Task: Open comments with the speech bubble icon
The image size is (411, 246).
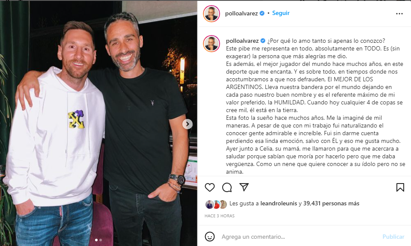Action: coord(227,187)
